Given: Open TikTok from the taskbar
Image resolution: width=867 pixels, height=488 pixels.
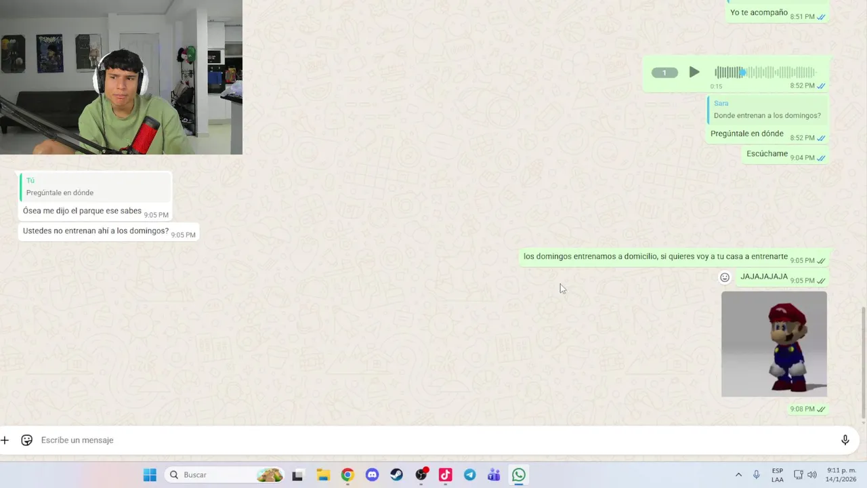Looking at the screenshot, I should (445, 475).
